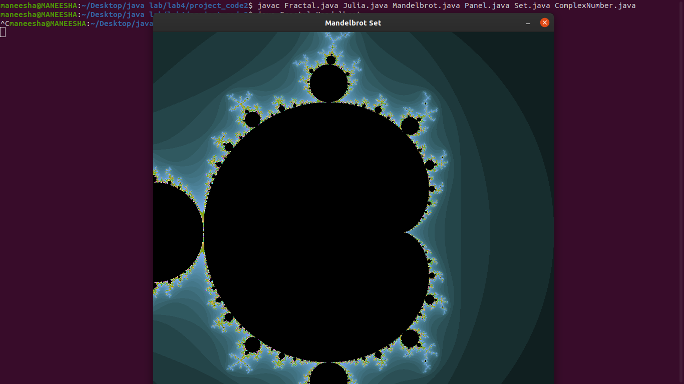Click the Mandelbrot Set title bar text
Viewport: 684px width, 384px height.
[353, 23]
